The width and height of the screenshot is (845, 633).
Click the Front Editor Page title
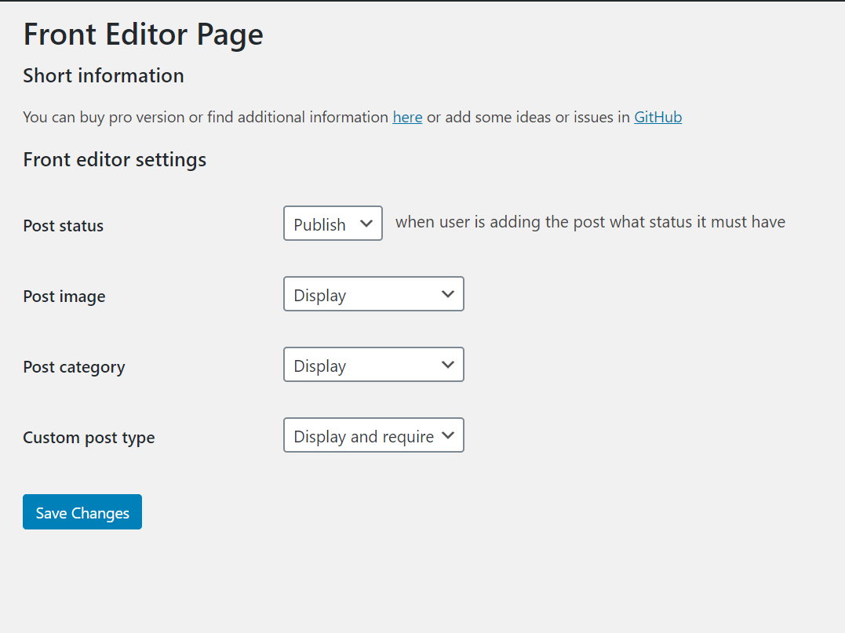pos(143,35)
